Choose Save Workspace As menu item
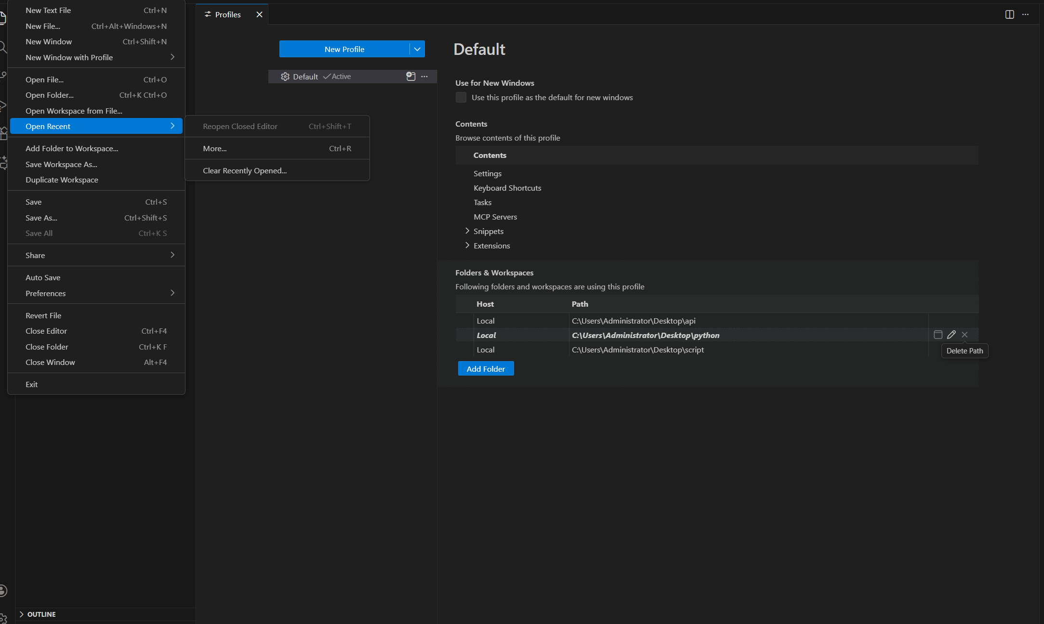The height and width of the screenshot is (624, 1044). [61, 164]
